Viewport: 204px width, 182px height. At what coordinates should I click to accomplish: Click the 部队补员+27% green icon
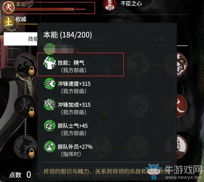tap(49, 147)
